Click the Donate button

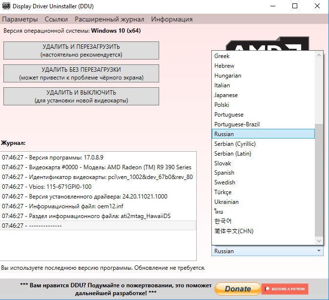tap(238, 289)
